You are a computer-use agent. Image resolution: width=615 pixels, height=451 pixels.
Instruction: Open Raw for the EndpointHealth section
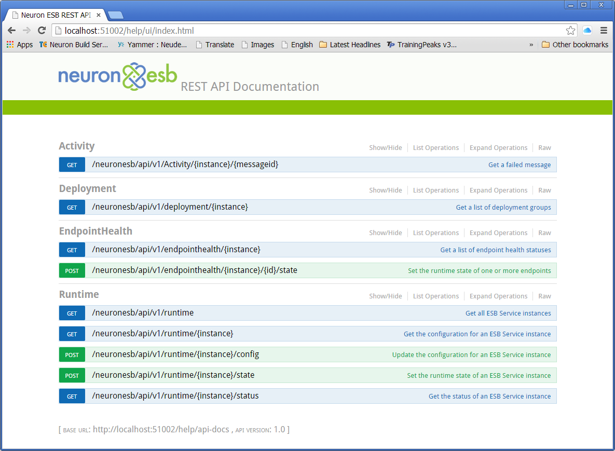pyautogui.click(x=544, y=233)
